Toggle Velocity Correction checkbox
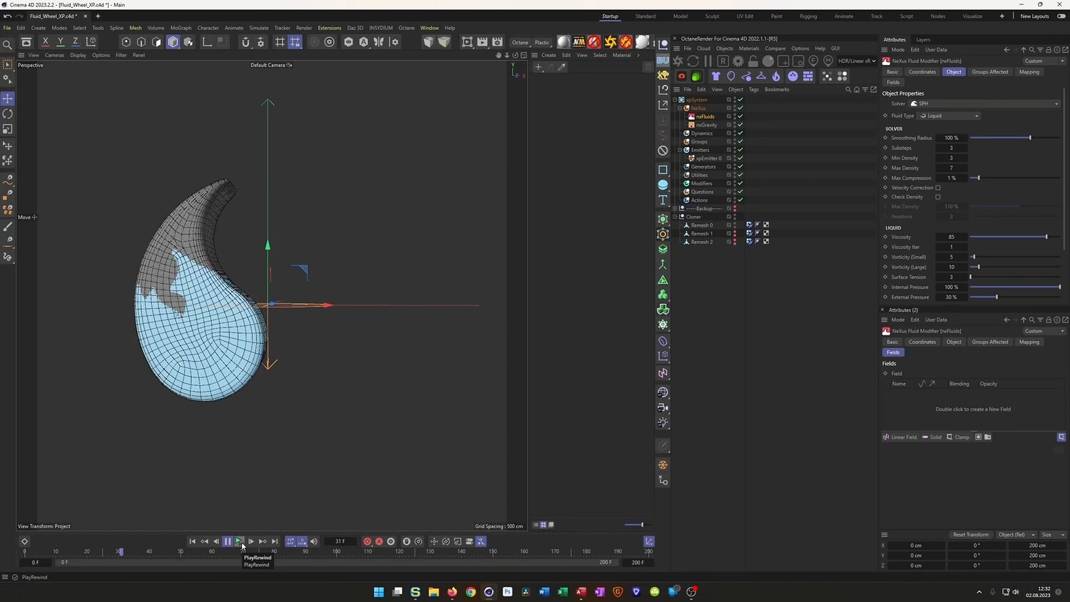This screenshot has width=1070, height=602. coord(938,188)
